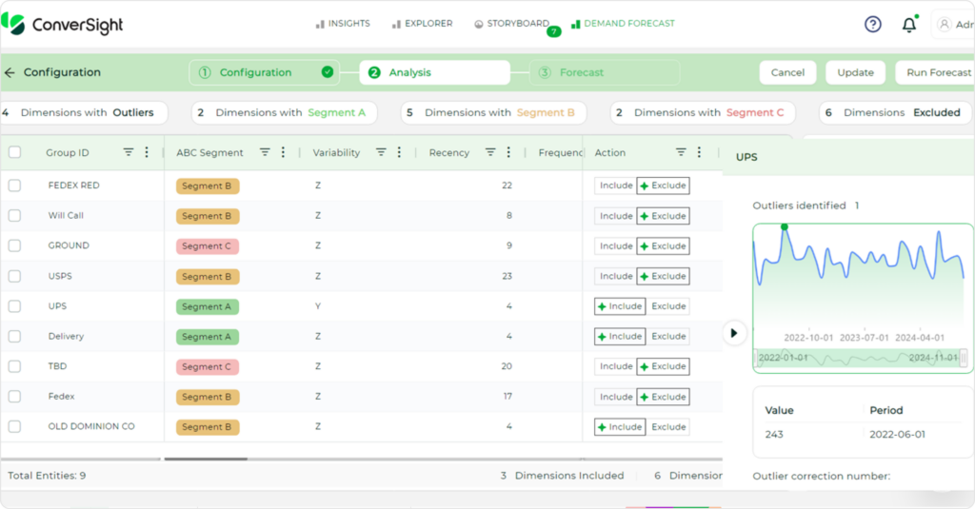This screenshot has width=975, height=509.
Task: Click Run Forecast button
Action: point(935,72)
